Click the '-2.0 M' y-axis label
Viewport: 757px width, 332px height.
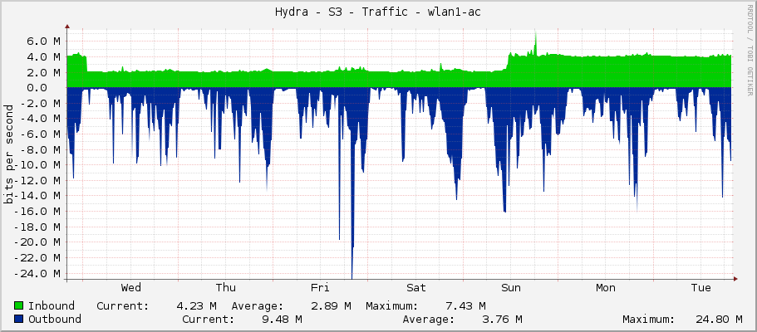pyautogui.click(x=41, y=103)
